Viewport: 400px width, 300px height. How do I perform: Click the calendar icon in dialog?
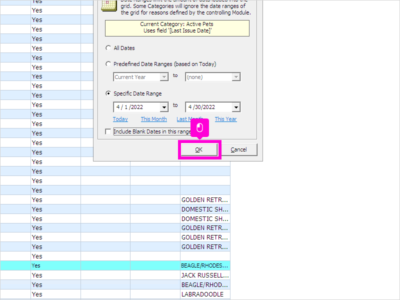[109, 5]
